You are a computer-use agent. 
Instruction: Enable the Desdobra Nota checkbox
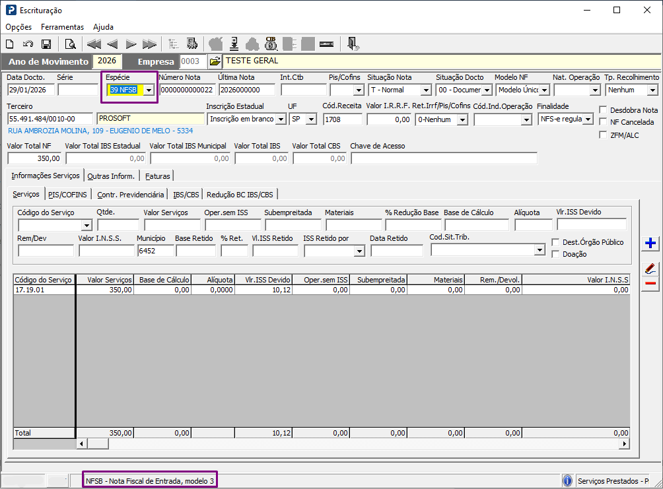pos(604,110)
